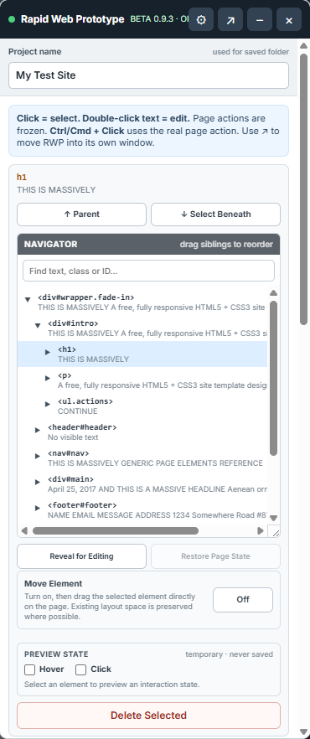This screenshot has height=739, width=310.
Task: Open the settings gear in the header
Action: pyautogui.click(x=201, y=20)
